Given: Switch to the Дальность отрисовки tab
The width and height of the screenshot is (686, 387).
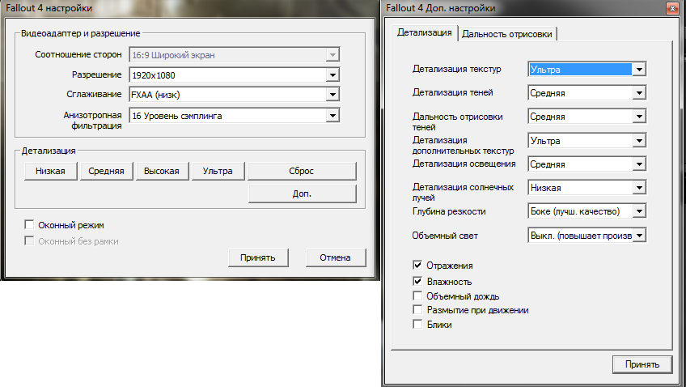Looking at the screenshot, I should point(507,34).
